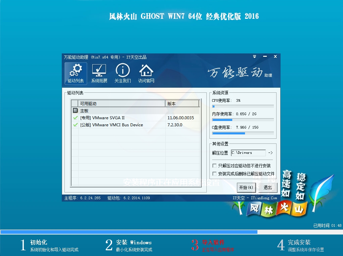The image size is (343, 256).
Task: Open the 系统拓展 system extension tab
Action: point(99,74)
